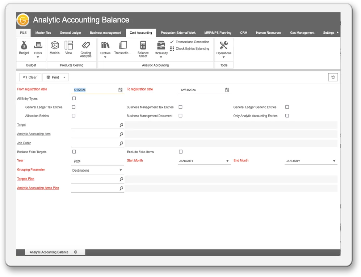Image resolution: width=361 pixels, height=277 pixels.
Task: Open calendar for From registration date
Action: (x=121, y=90)
